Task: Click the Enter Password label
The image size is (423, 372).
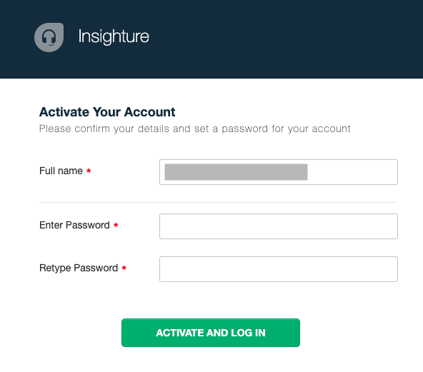Action: [74, 225]
